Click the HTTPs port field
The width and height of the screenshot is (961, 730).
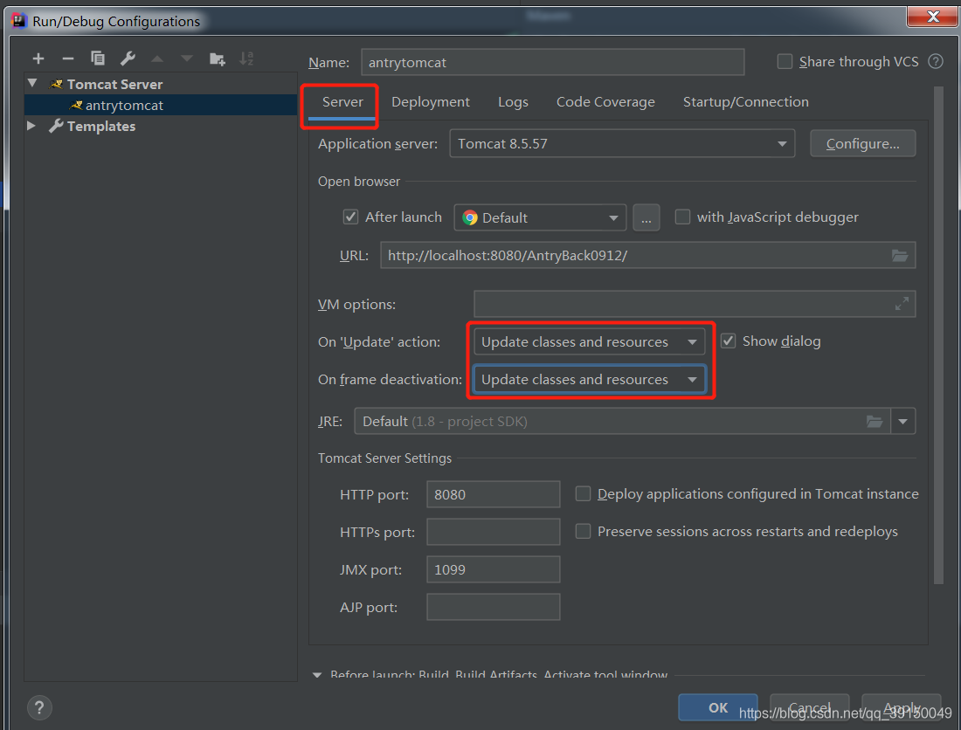(x=494, y=532)
